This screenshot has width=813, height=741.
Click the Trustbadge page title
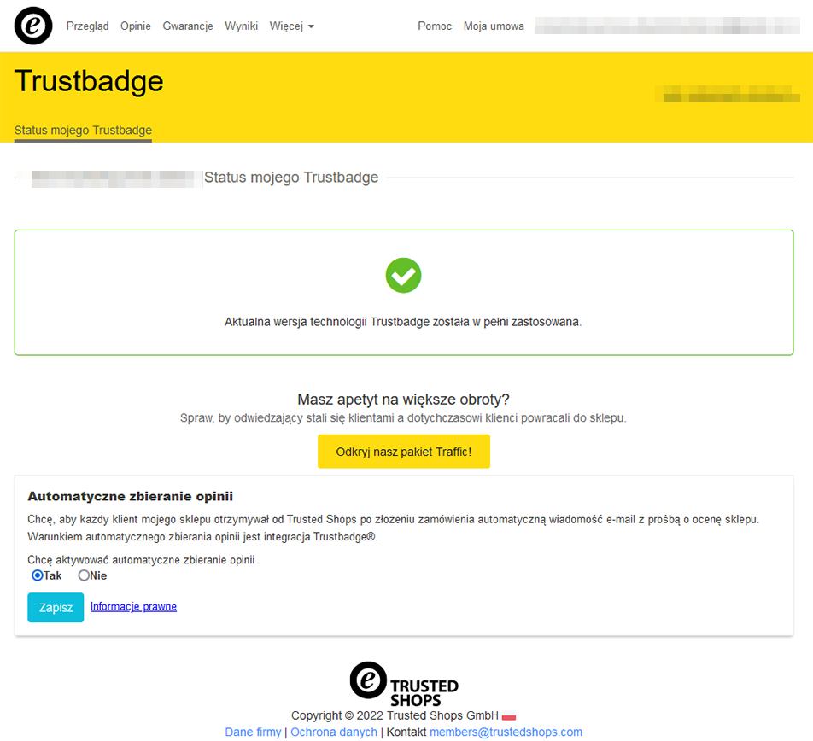click(89, 81)
